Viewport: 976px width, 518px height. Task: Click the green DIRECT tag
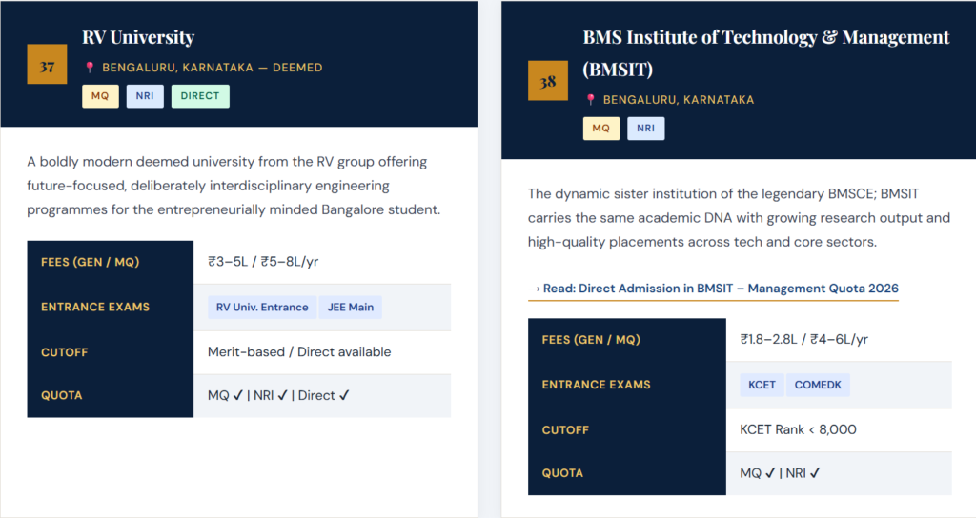pyautogui.click(x=200, y=96)
